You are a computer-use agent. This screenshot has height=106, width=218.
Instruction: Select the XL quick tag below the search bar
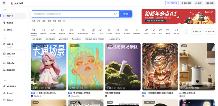pyautogui.click(x=64, y=21)
